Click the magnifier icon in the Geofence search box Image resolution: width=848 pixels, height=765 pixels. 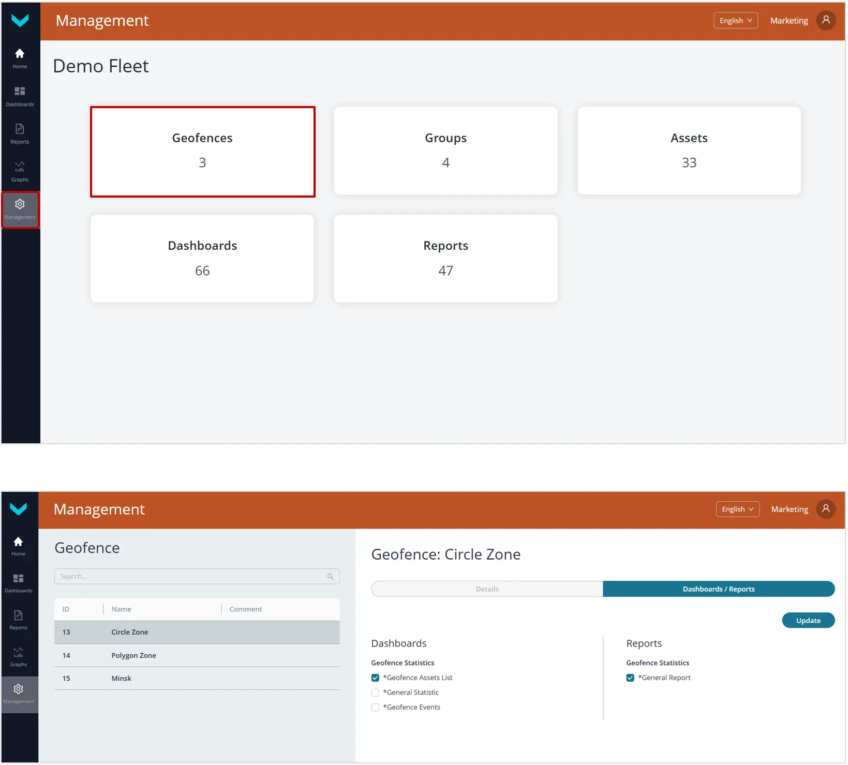[x=330, y=576]
